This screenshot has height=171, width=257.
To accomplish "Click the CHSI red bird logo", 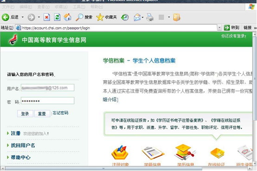I will (x=13, y=39).
